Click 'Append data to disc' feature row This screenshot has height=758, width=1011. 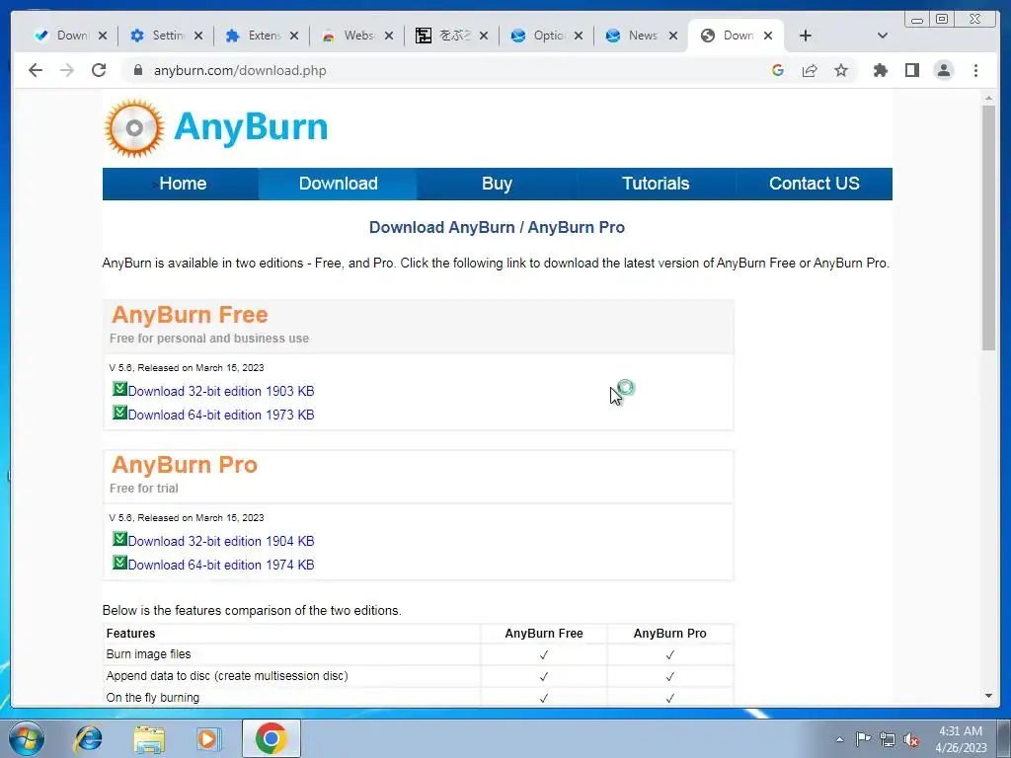[x=418, y=676]
